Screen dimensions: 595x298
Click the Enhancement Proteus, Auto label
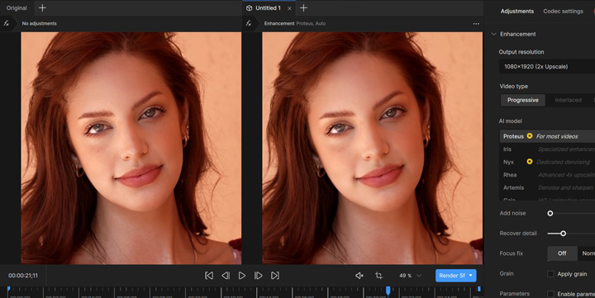(x=295, y=23)
